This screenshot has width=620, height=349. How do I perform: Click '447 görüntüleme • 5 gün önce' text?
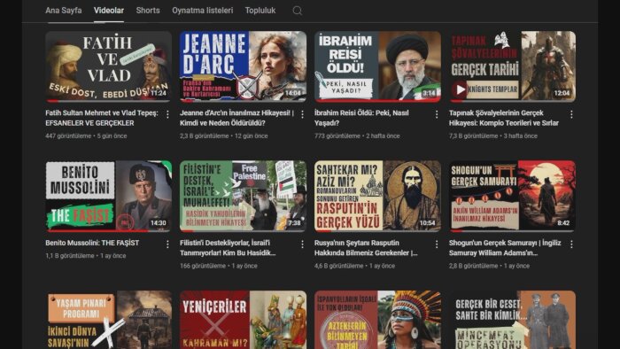[86, 136]
